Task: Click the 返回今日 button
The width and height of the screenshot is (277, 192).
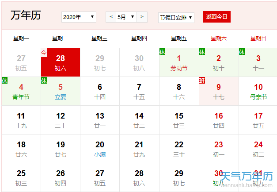Action: tap(216, 17)
